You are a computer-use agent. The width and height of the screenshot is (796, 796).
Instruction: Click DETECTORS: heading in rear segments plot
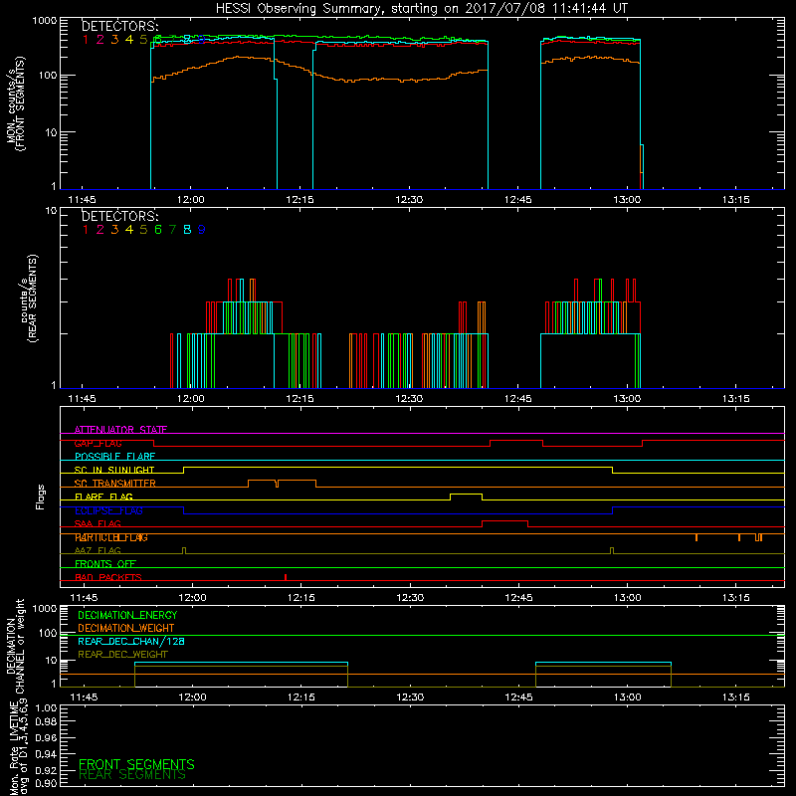(x=120, y=216)
